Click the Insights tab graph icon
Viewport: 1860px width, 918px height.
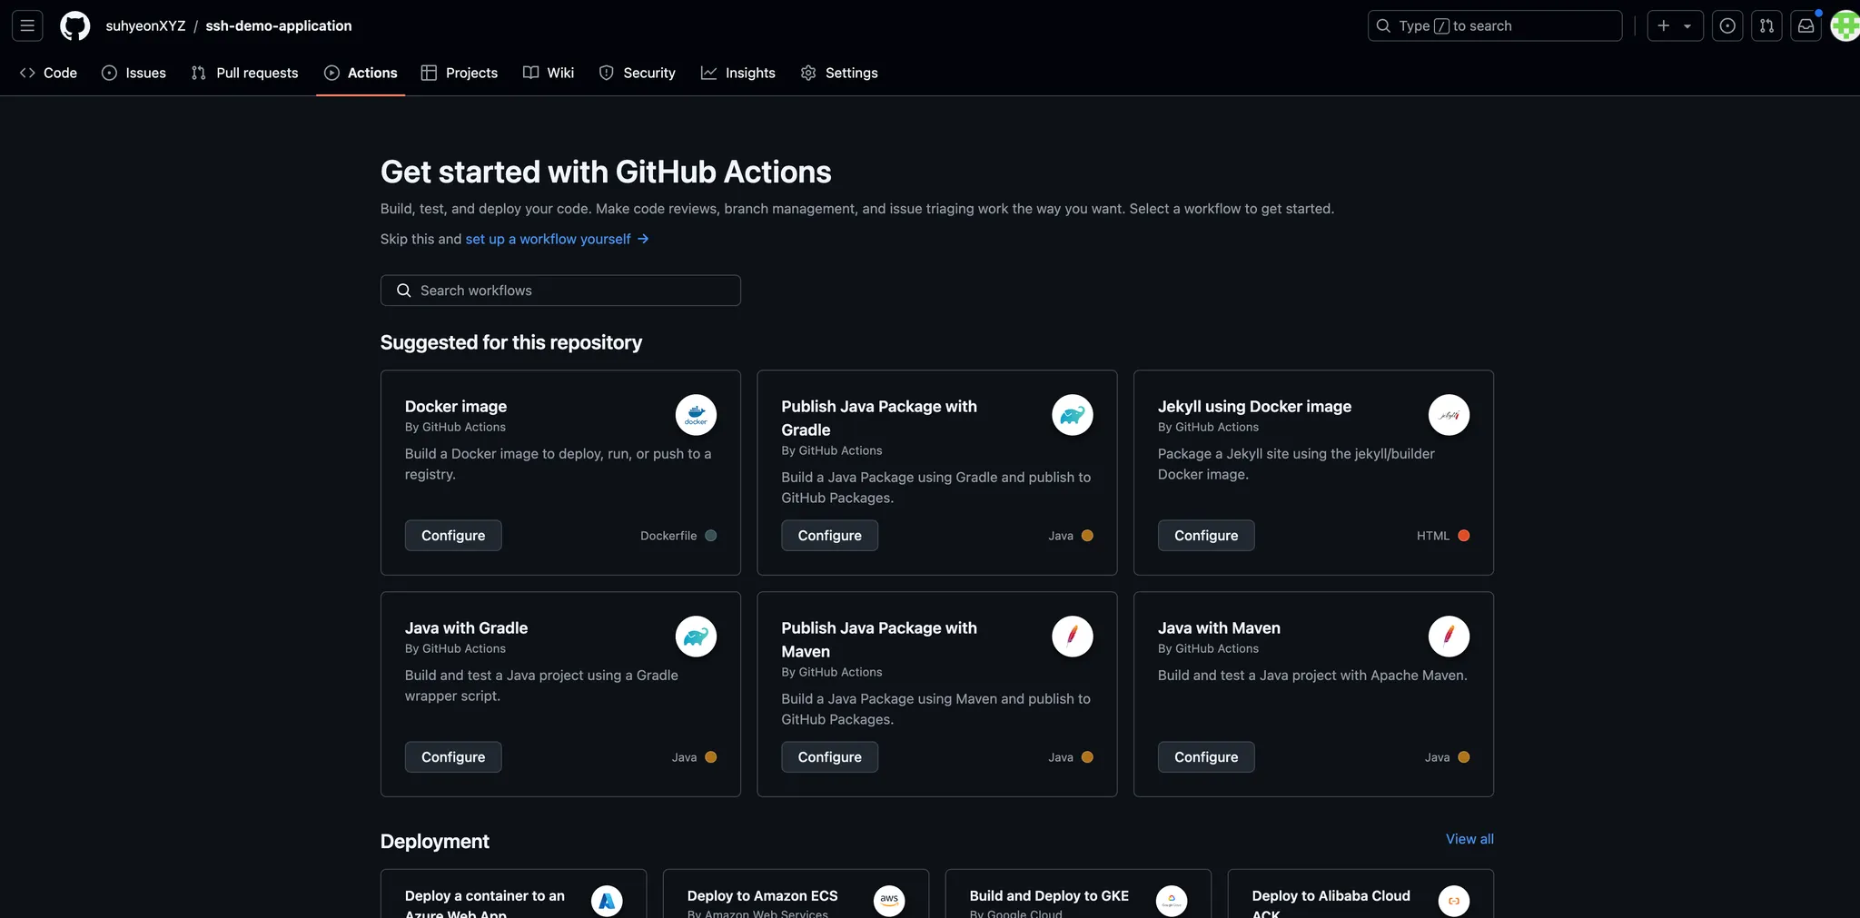708,73
